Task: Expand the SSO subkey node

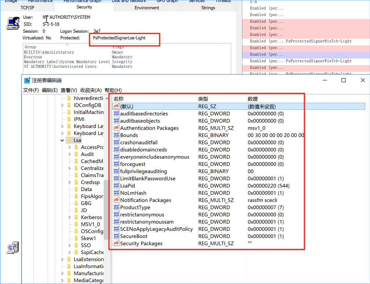Action: 70,245
